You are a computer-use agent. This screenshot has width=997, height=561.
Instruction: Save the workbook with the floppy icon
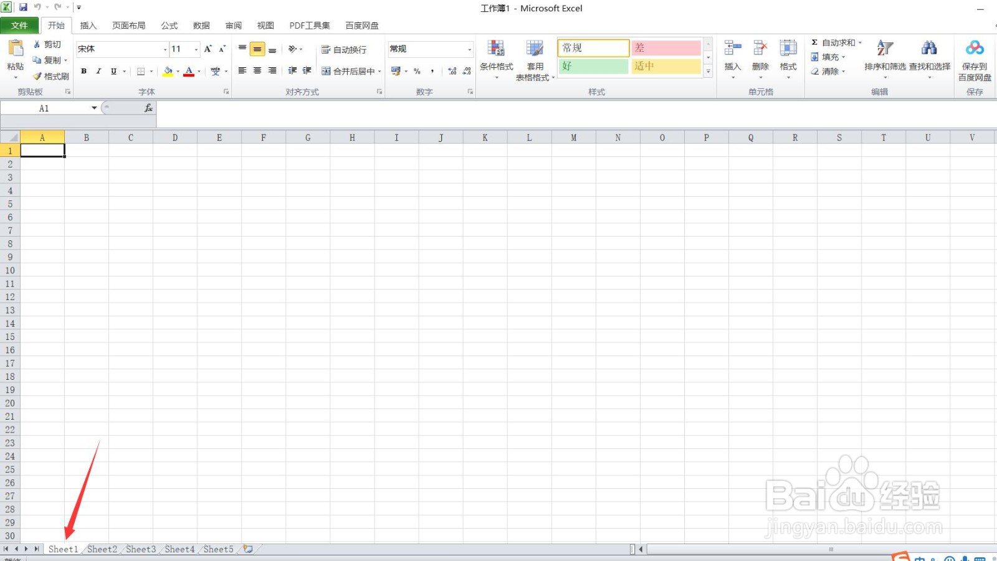click(23, 7)
